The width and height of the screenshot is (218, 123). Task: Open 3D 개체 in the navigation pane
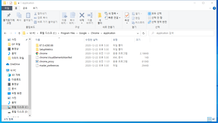[x=16, y=75]
